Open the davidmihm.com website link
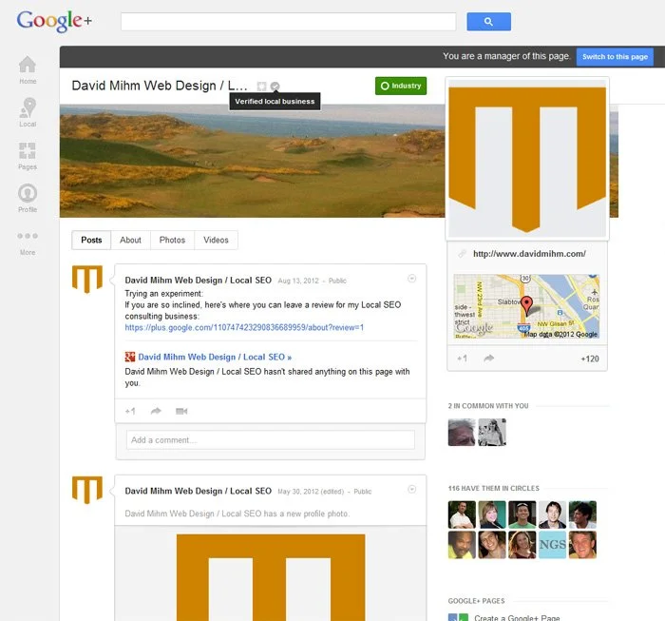665x621 pixels. click(529, 254)
